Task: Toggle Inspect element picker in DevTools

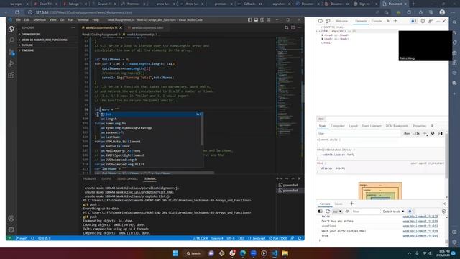Action: [321, 21]
